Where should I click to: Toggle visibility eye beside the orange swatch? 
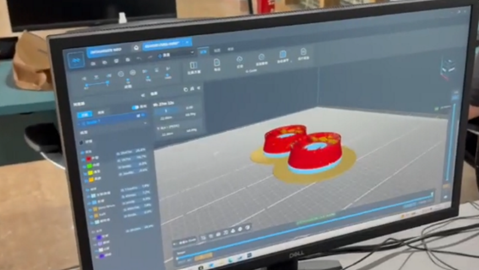click(86, 181)
